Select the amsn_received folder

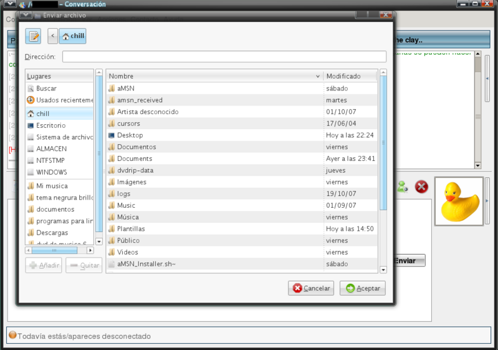(214, 100)
